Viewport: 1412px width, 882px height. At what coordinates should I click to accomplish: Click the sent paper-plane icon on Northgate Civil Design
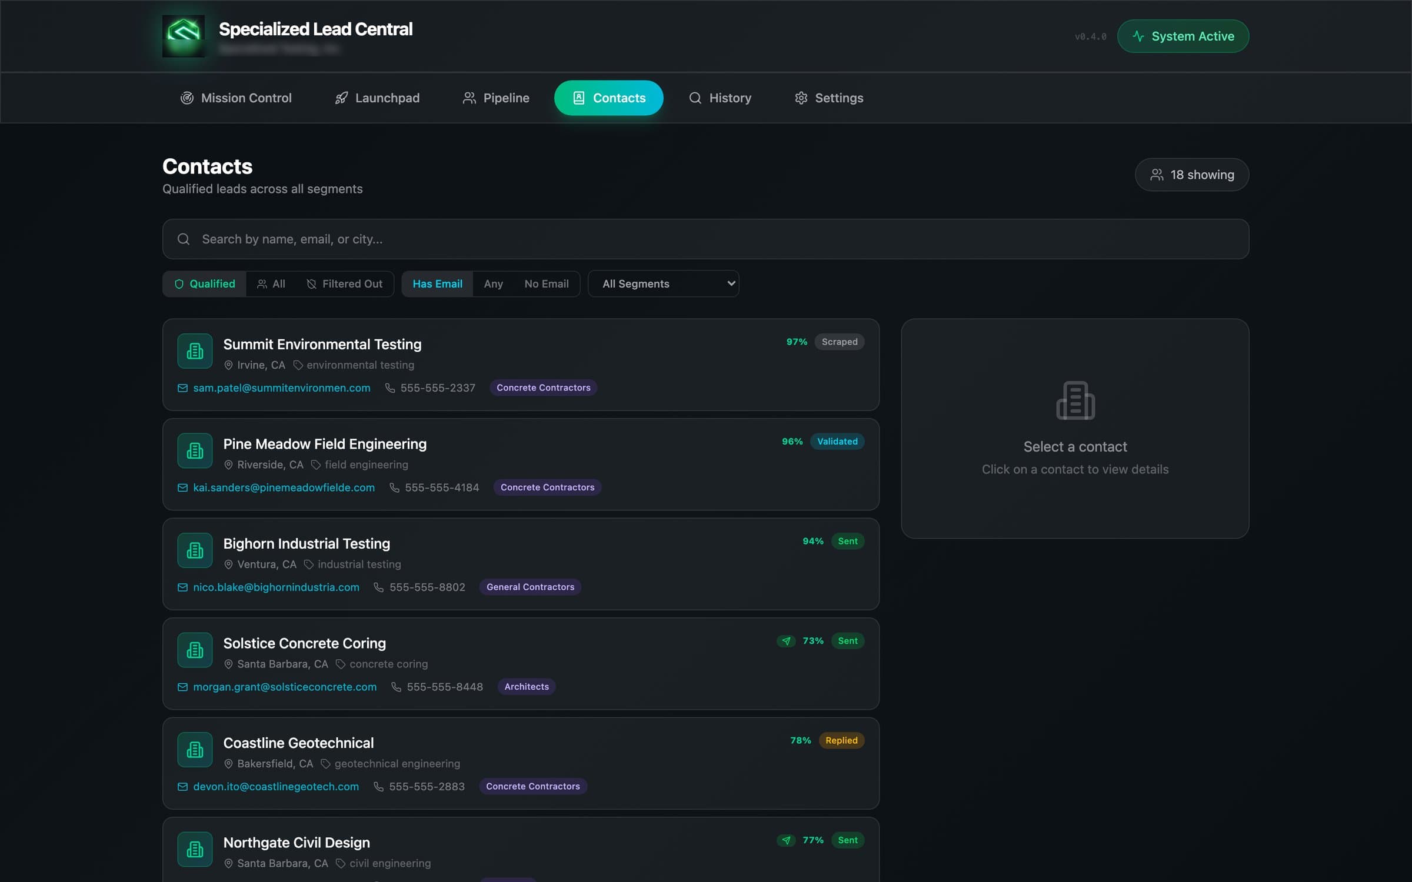coord(786,840)
